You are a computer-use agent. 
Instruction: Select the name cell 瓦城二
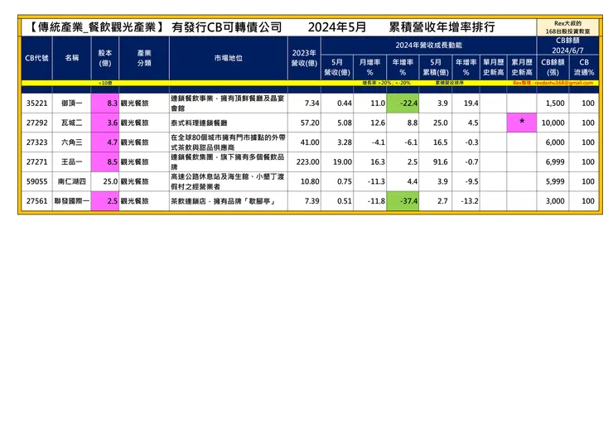click(72, 123)
